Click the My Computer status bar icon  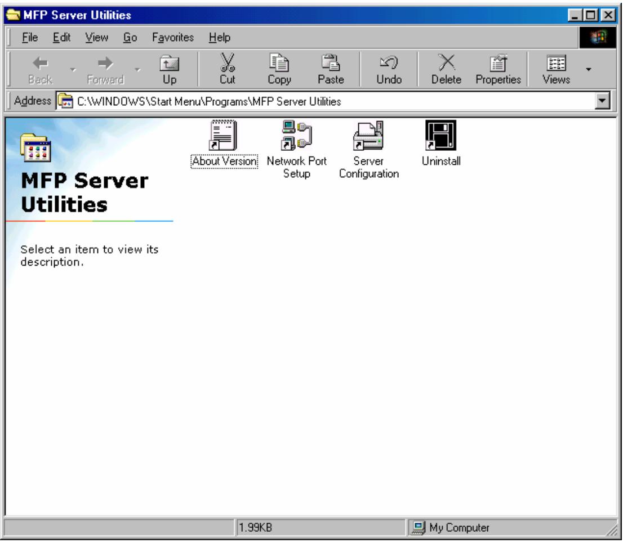click(418, 527)
